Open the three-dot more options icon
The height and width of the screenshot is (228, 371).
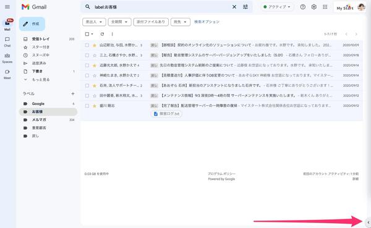coord(112,34)
